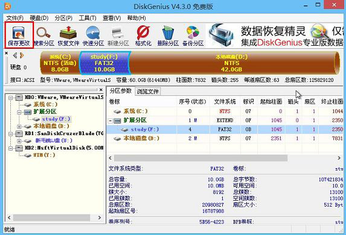Click the 保存更改 save changes icon
The image size is (346, 235).
(19, 35)
